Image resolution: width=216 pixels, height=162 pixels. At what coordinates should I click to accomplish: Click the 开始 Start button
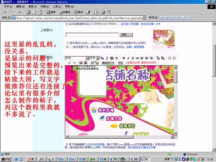click(5, 159)
